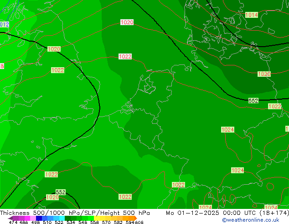
Task: Click the 552 height label beside 1022
Action: 253,101
